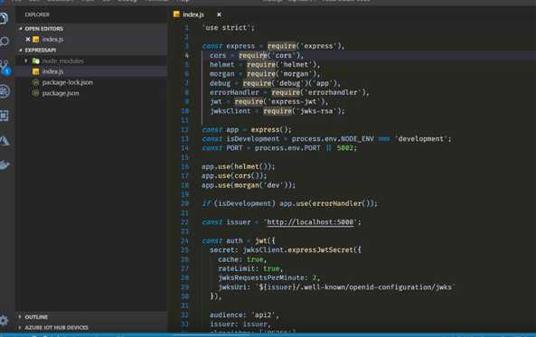
Task: Click require('helmet') on line 5
Action: [x=283, y=64]
